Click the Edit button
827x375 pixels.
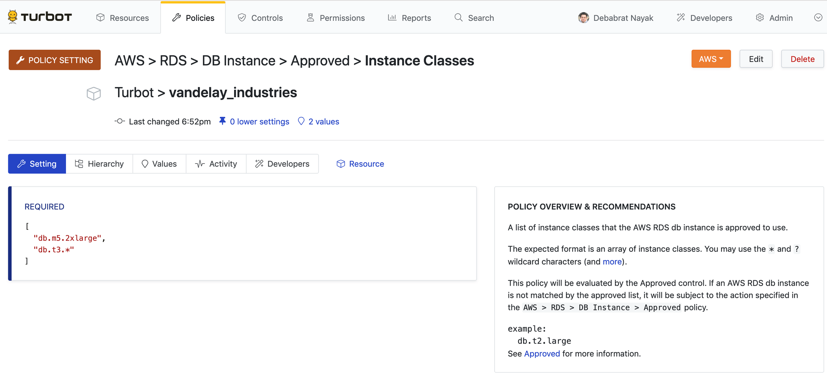[756, 59]
